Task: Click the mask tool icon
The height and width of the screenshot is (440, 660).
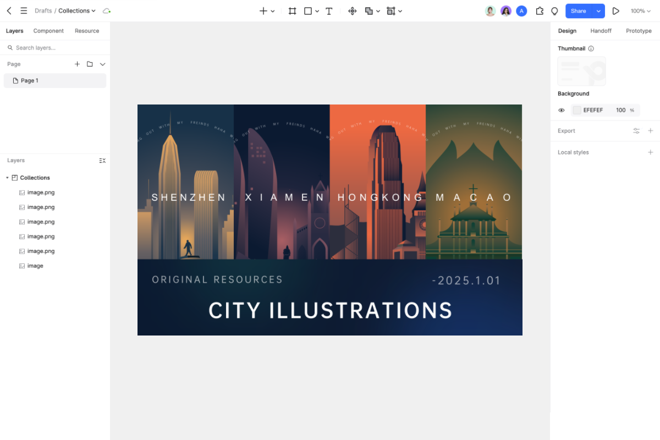Action: tap(391, 11)
